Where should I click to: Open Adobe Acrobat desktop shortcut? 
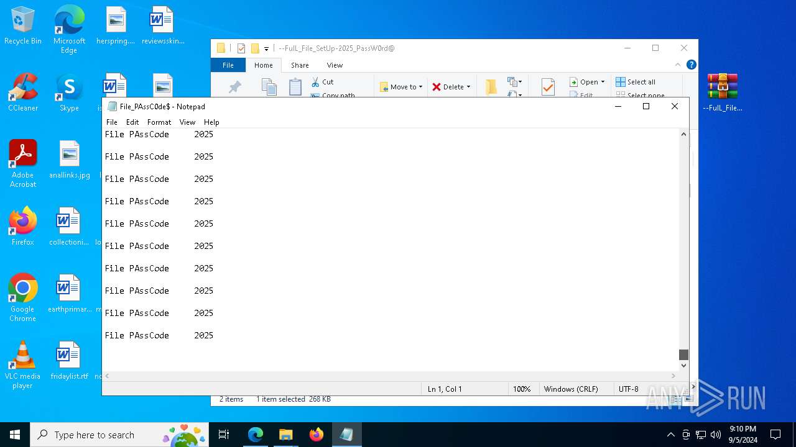(x=23, y=164)
